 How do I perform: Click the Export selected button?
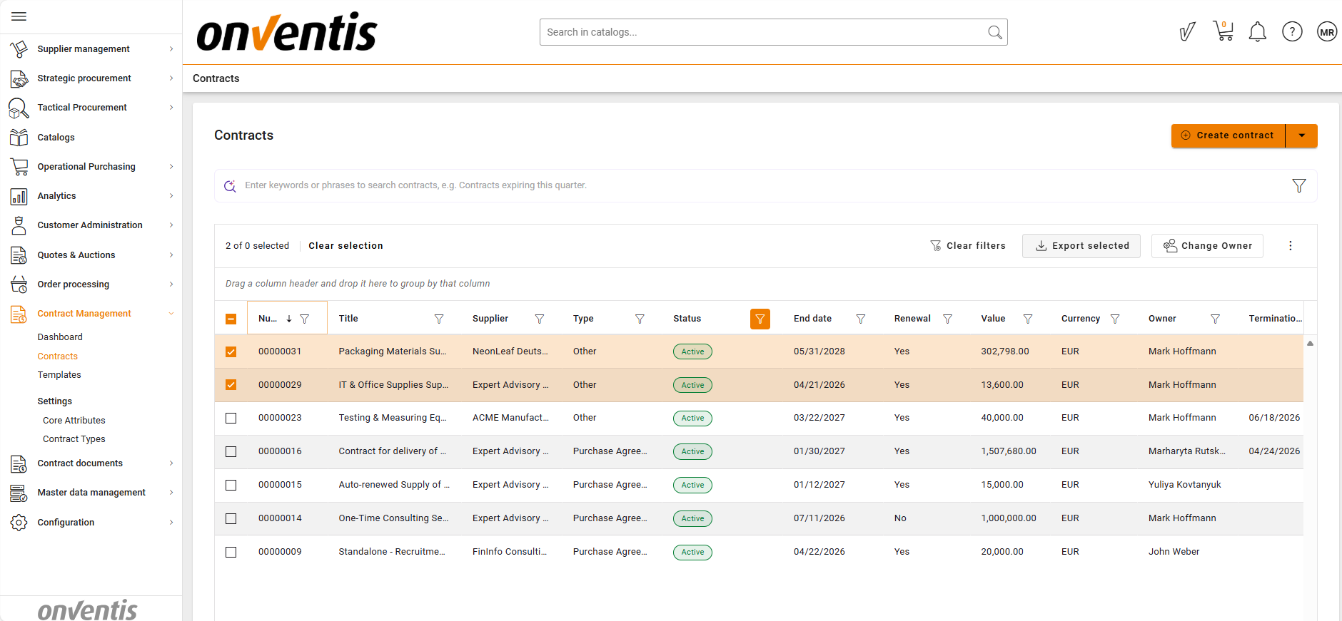pyautogui.click(x=1081, y=246)
